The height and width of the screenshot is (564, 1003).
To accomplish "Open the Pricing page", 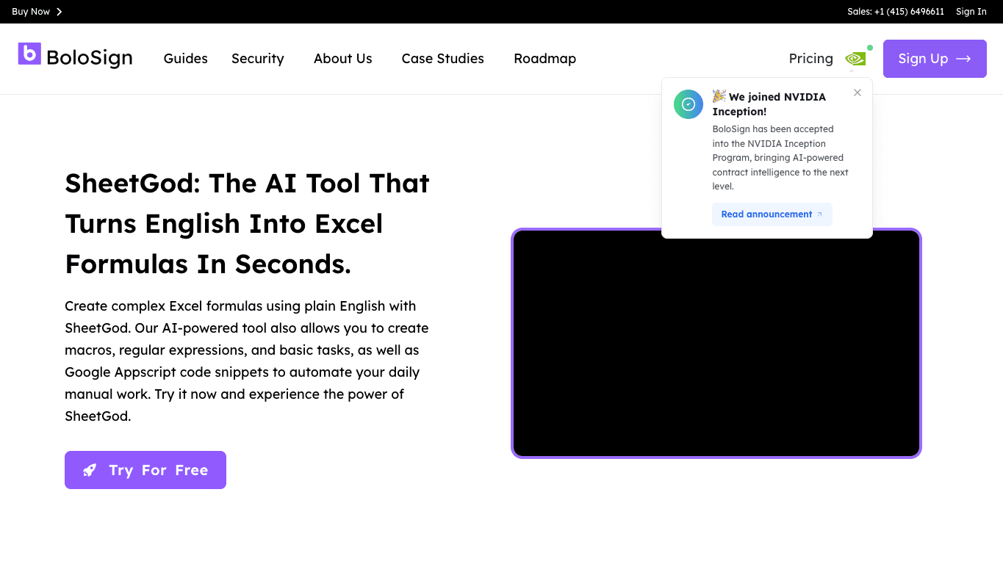I will 811,59.
